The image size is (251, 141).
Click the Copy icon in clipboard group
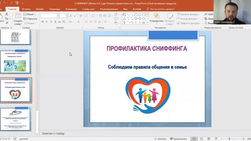tap(7, 19)
